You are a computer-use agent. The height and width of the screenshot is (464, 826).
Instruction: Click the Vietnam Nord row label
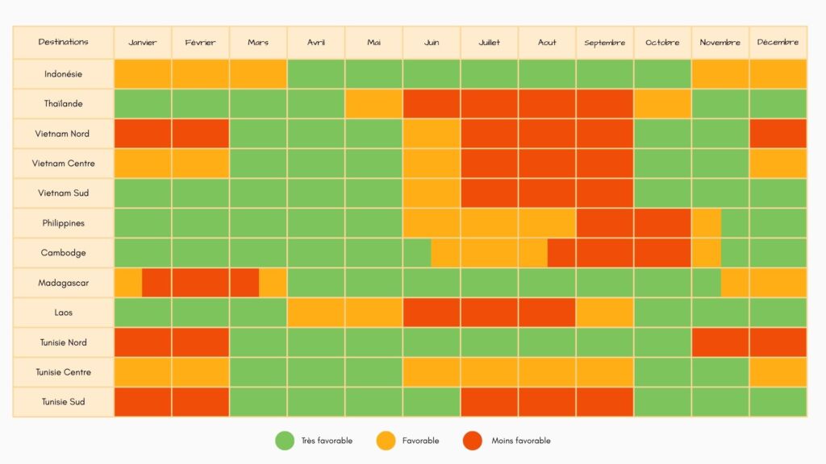click(63, 134)
